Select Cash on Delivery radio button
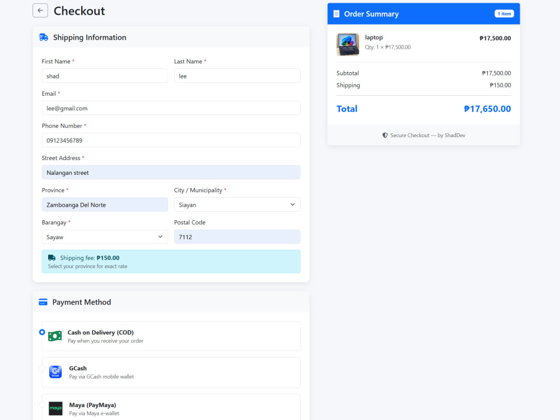560x420 pixels. (42, 332)
